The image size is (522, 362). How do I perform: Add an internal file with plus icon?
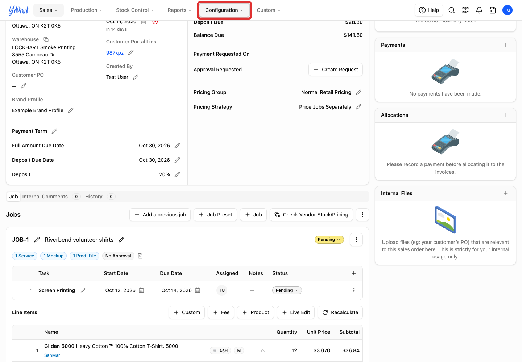tap(506, 193)
